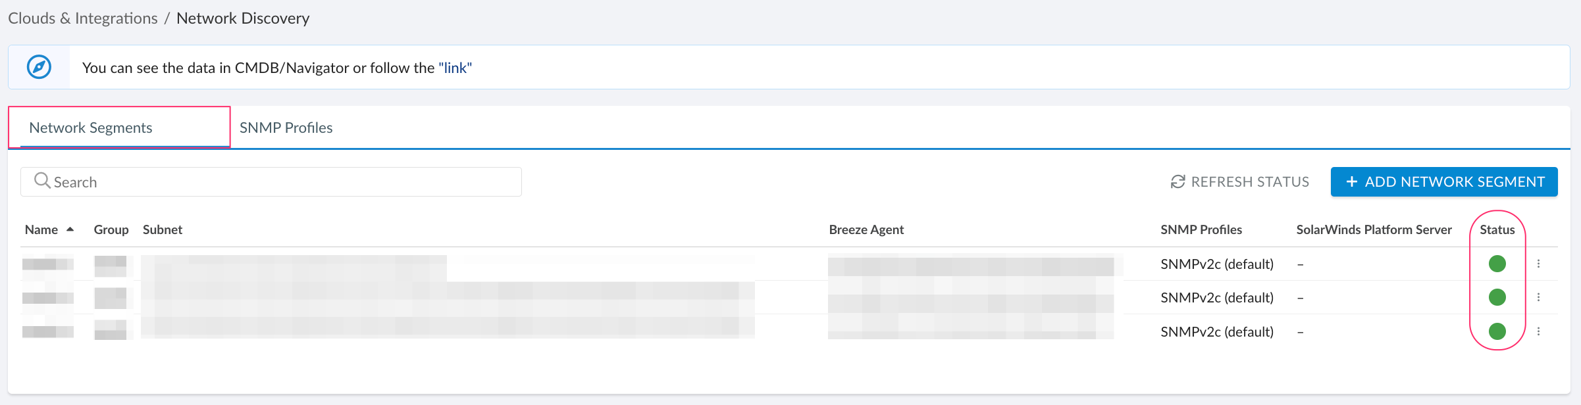Follow the "link" hyperlink in the banner
The width and height of the screenshot is (1581, 405).
[x=455, y=68]
